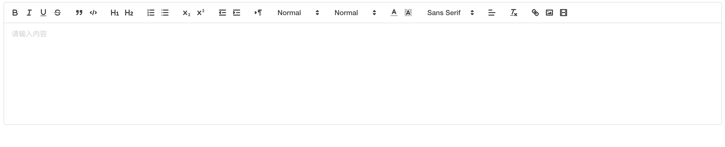Create a numbered ordered list
Image resolution: width=725 pixels, height=147 pixels.
151,13
